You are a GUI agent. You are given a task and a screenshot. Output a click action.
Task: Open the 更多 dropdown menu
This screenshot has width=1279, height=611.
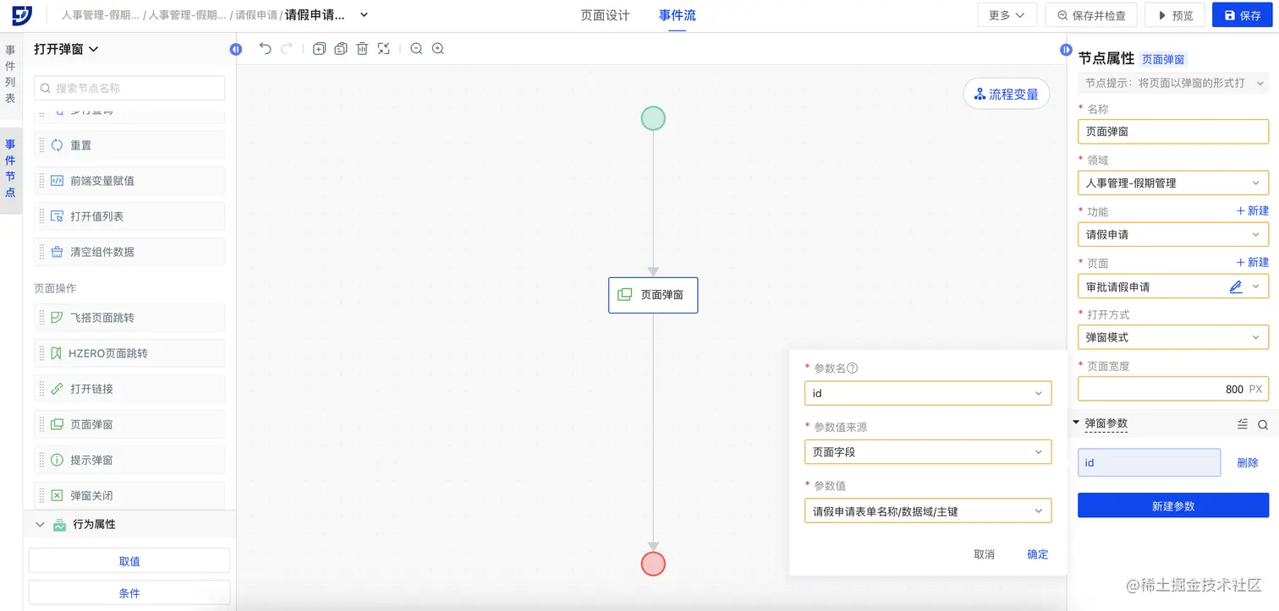click(x=1007, y=15)
